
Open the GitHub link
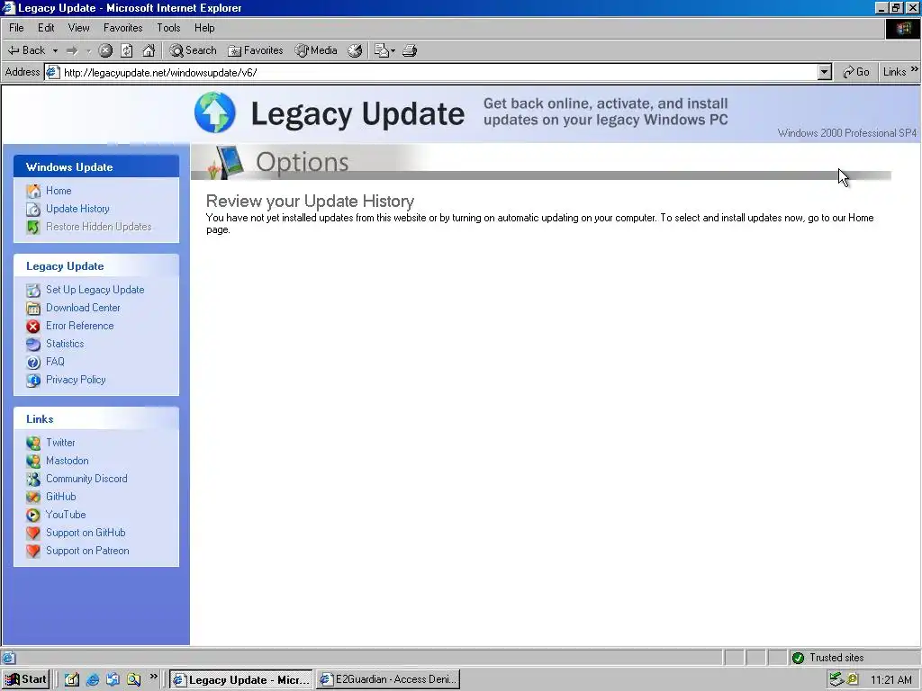click(61, 497)
